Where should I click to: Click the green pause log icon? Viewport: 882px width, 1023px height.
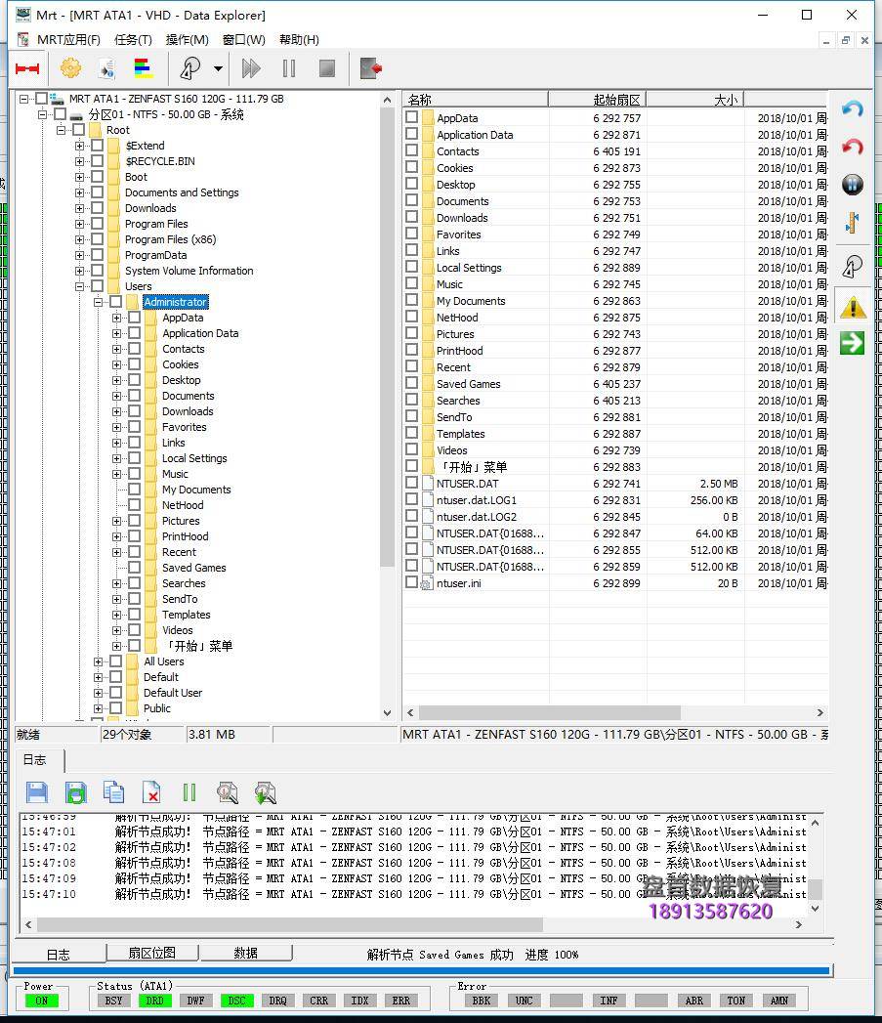pos(189,792)
